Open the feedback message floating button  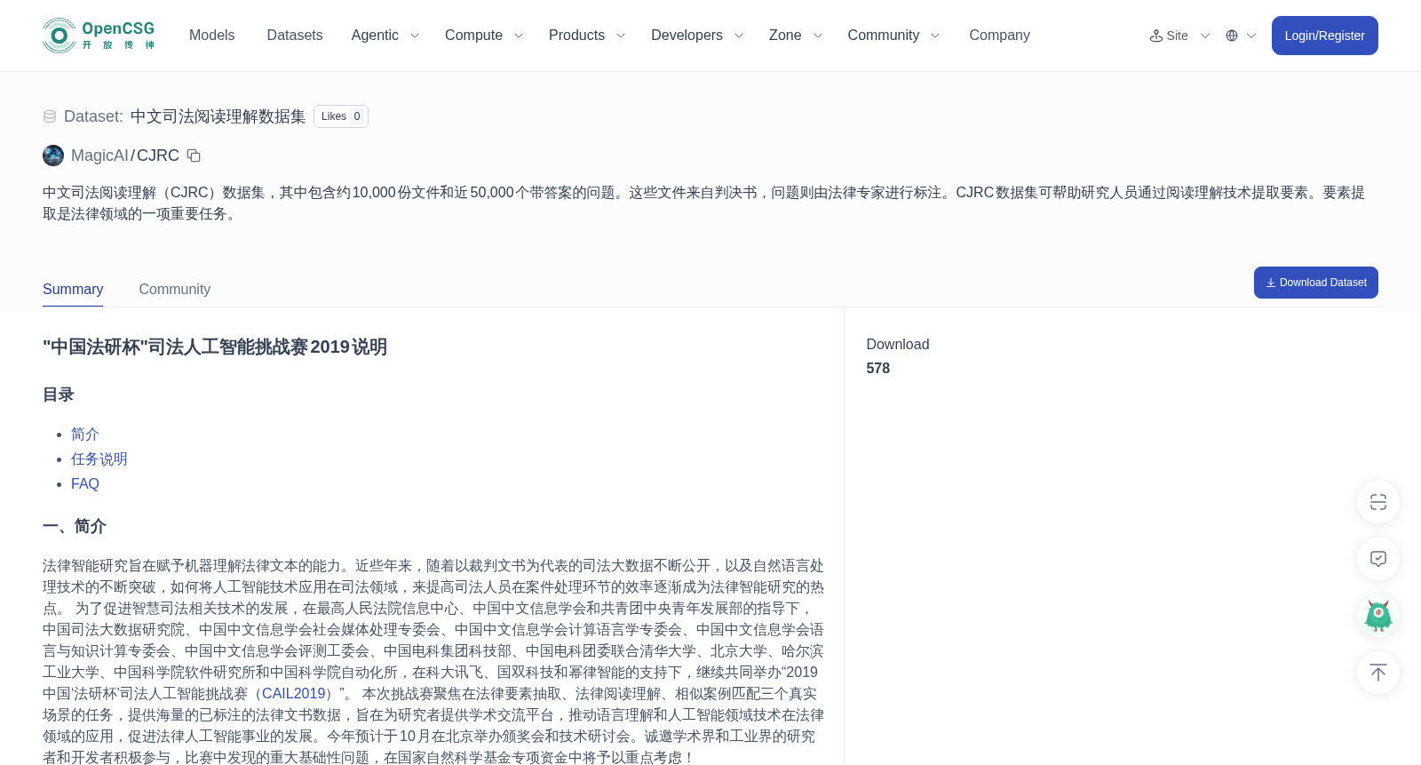pyautogui.click(x=1378, y=559)
